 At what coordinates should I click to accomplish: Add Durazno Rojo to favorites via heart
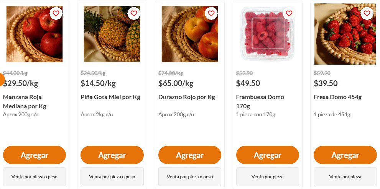coord(211,13)
